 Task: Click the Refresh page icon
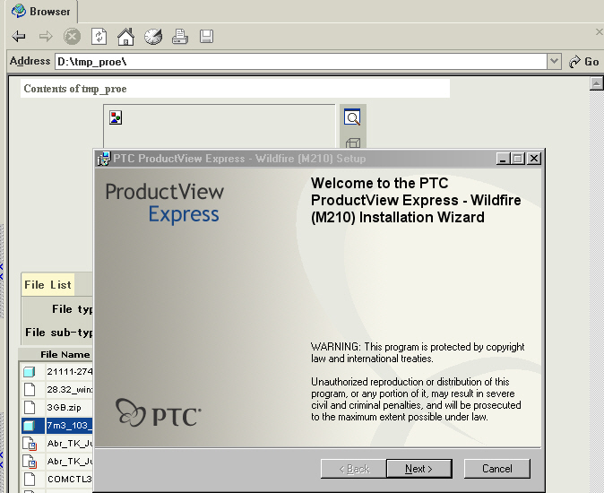(x=99, y=37)
